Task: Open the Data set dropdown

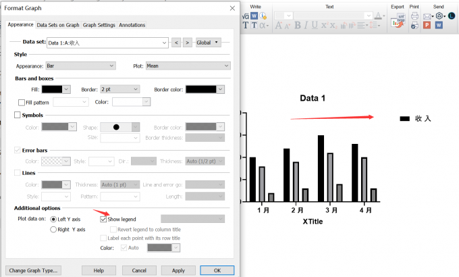Action: (108, 43)
